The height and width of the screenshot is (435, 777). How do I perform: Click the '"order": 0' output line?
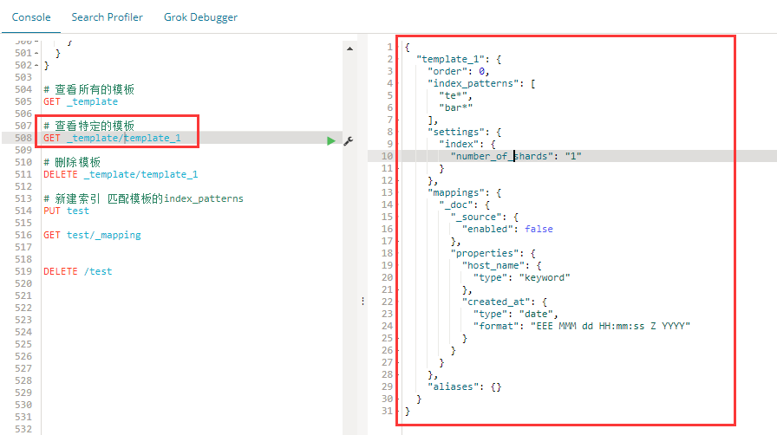tap(459, 71)
